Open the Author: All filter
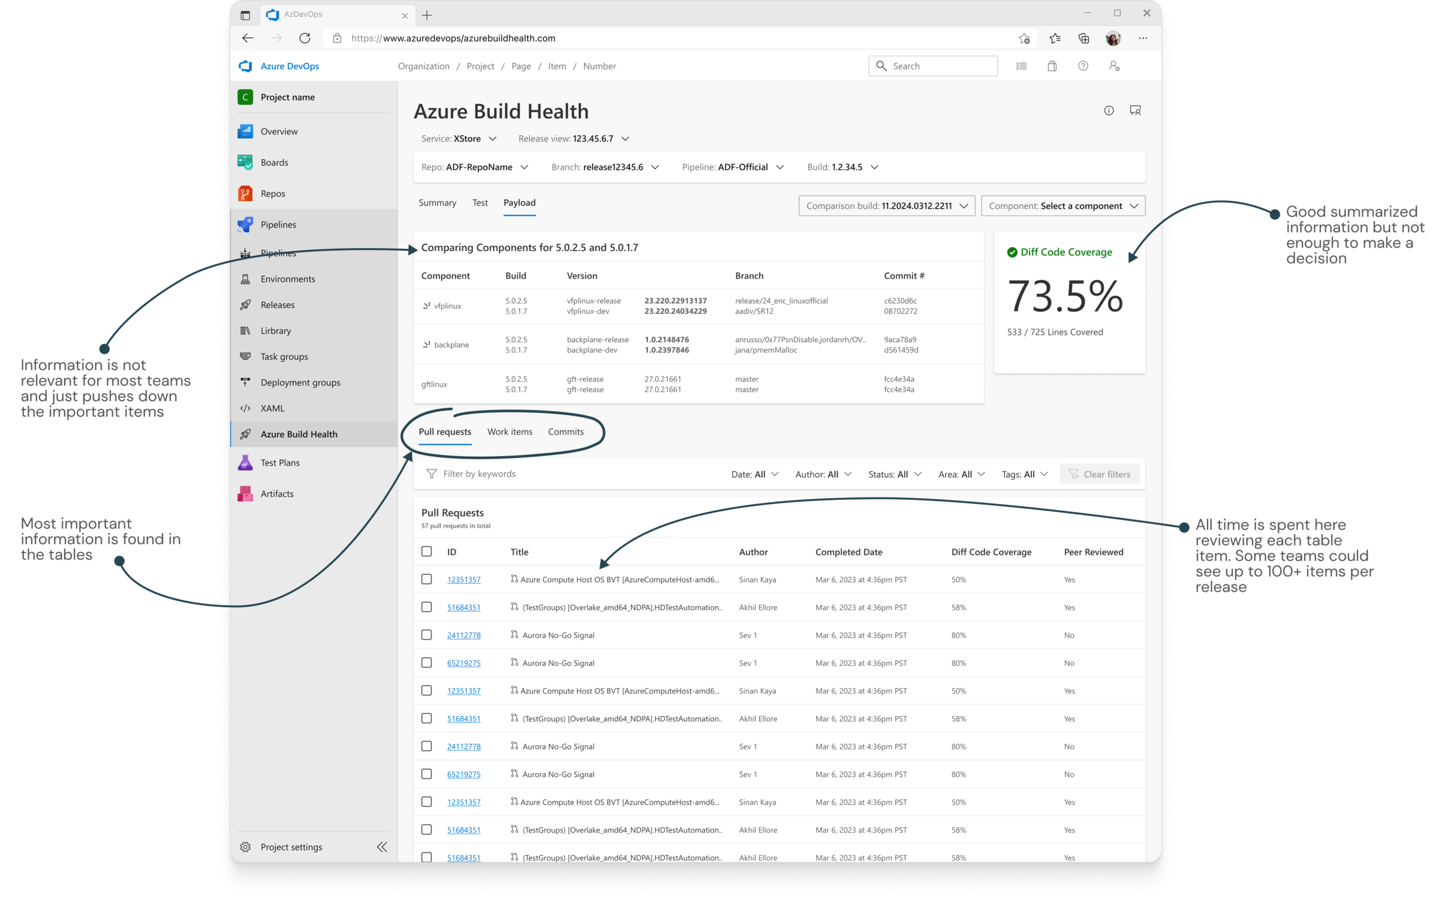This screenshot has height=901, width=1439. [823, 474]
